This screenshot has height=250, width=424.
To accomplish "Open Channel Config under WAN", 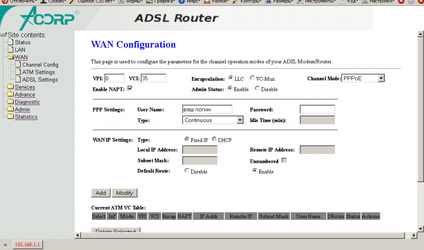I will pyautogui.click(x=40, y=65).
